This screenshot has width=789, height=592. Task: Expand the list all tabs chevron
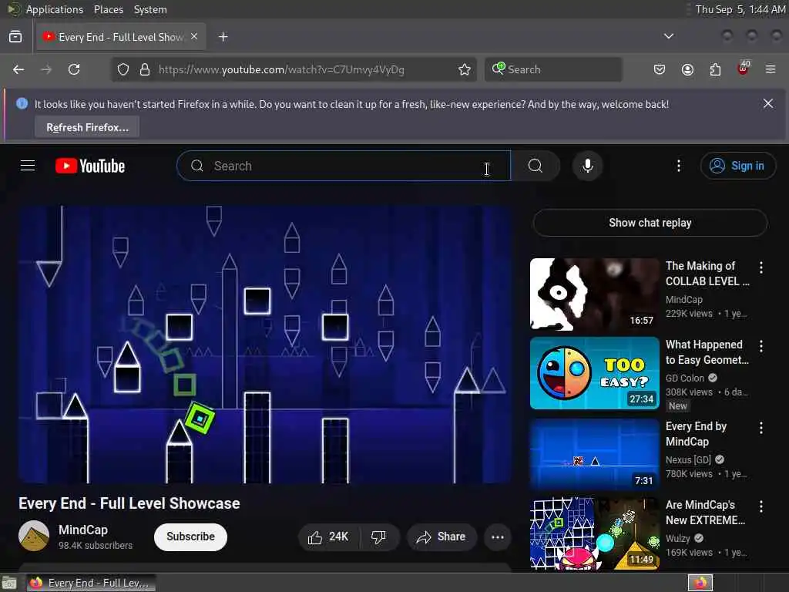point(668,36)
